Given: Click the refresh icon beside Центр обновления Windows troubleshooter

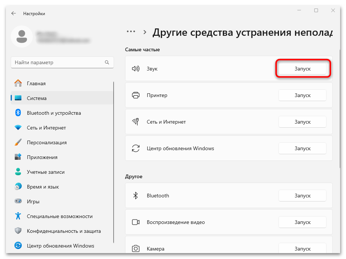Looking at the screenshot, I should [x=136, y=148].
